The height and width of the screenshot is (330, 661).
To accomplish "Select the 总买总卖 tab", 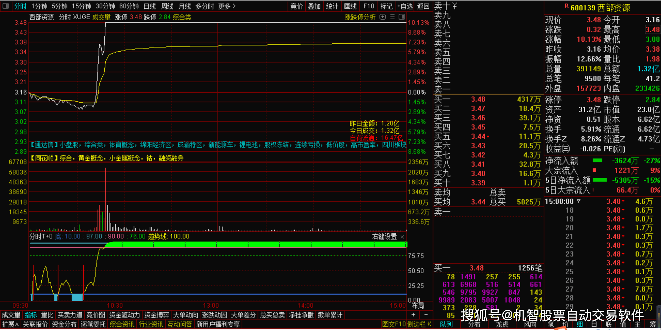I will pos(272,315).
